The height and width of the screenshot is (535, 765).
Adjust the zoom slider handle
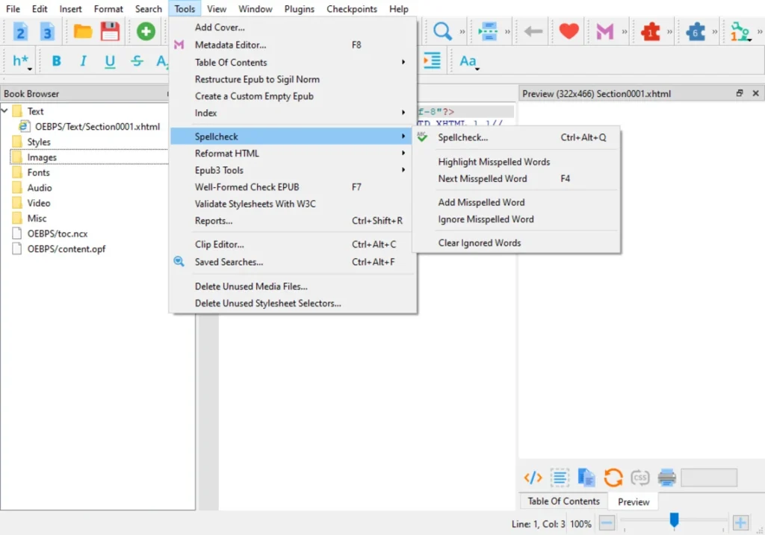pos(675,520)
